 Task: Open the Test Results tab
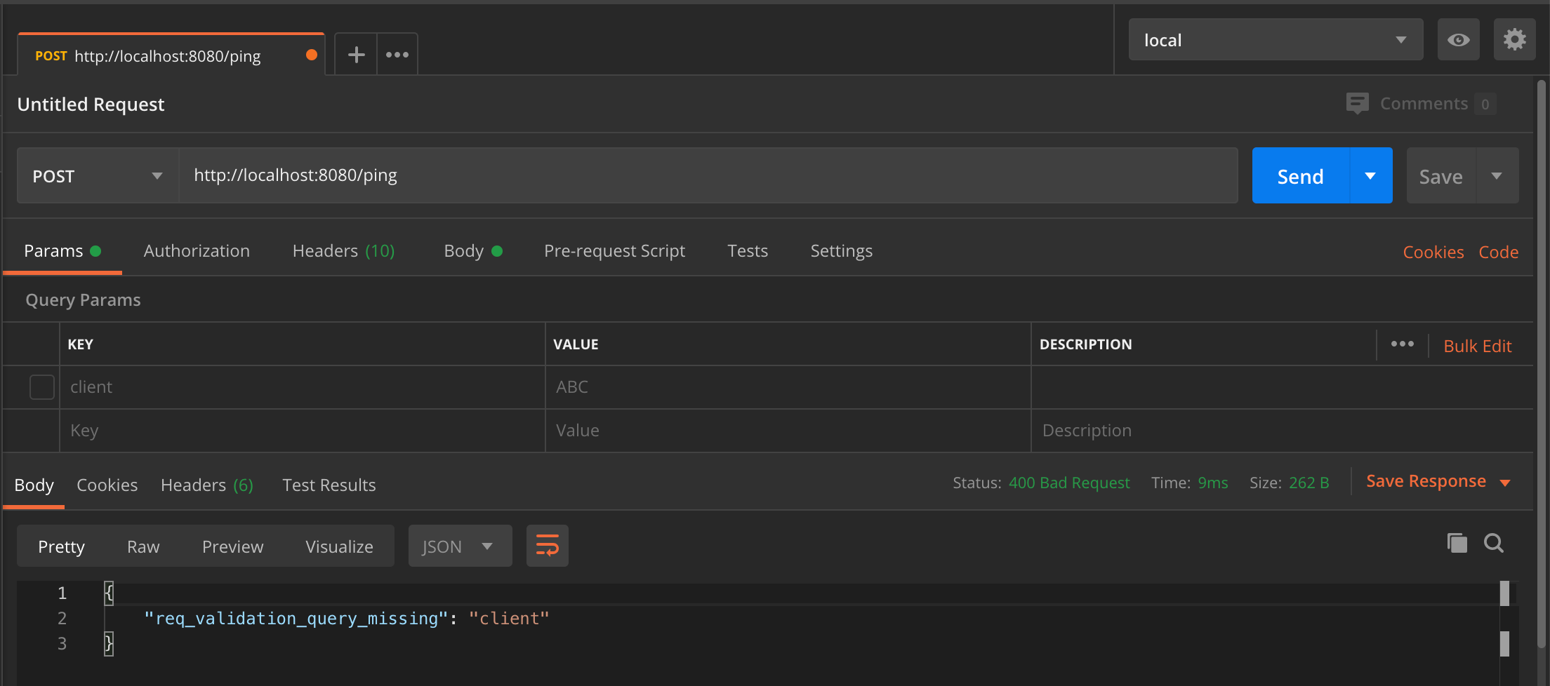point(329,485)
